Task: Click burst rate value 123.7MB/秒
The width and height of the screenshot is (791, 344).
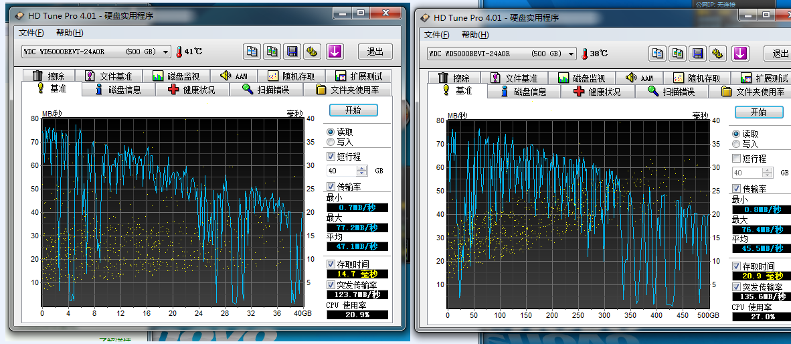Action: pos(357,294)
